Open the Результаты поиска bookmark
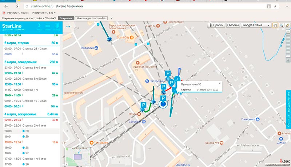Screen dimensions: 291x167 [x=16, y=13]
